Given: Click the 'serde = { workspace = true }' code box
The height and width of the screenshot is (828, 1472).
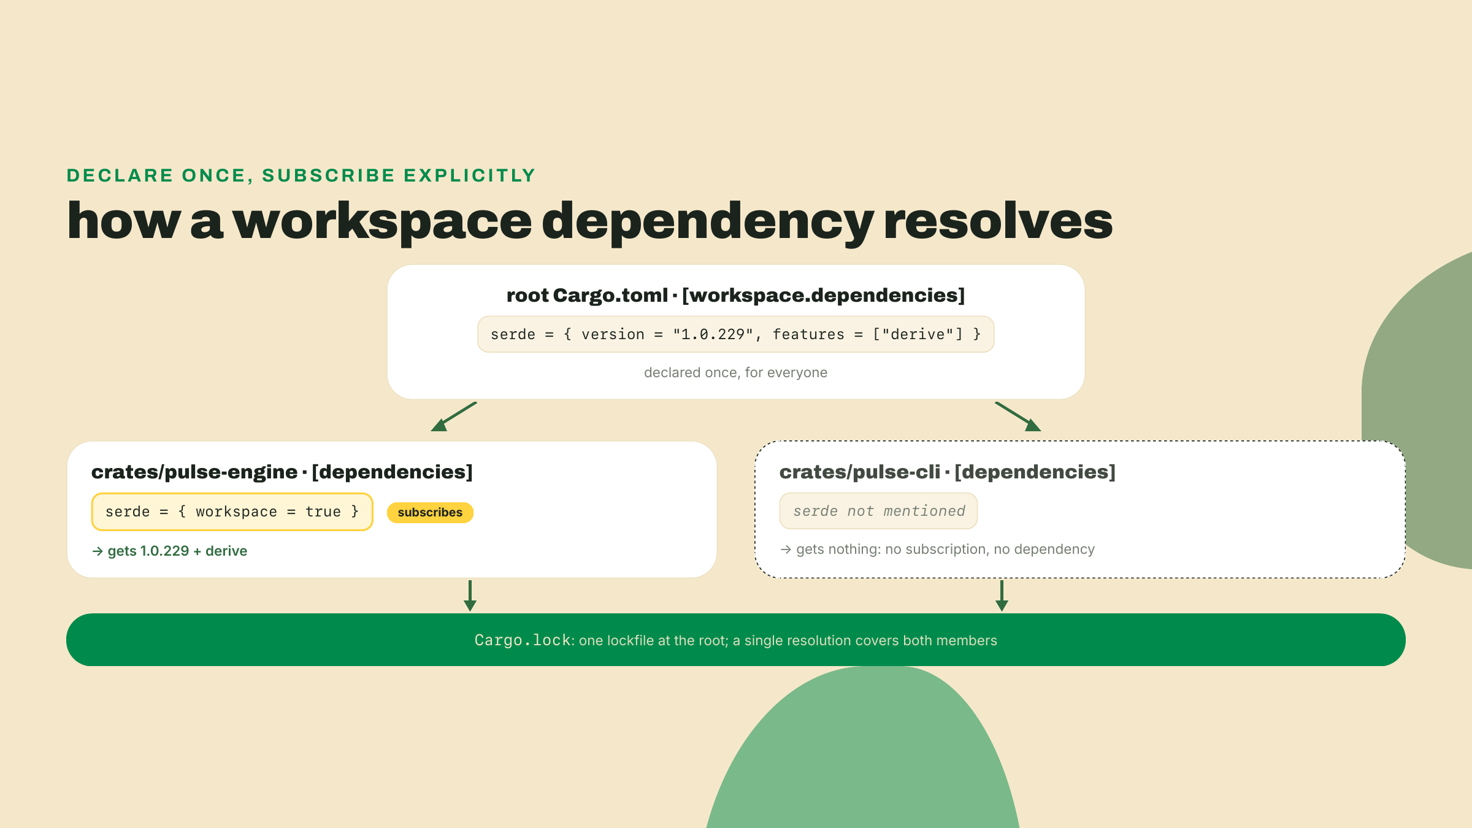Looking at the screenshot, I should pos(232,512).
